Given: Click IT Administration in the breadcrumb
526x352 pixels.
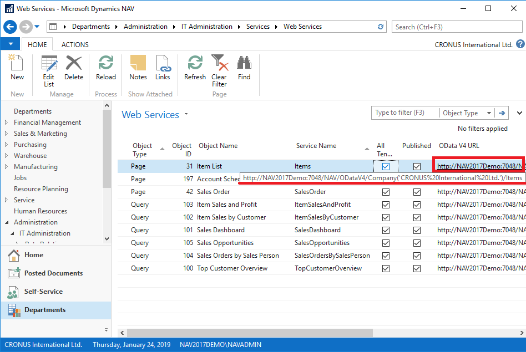Looking at the screenshot, I should pos(206,27).
